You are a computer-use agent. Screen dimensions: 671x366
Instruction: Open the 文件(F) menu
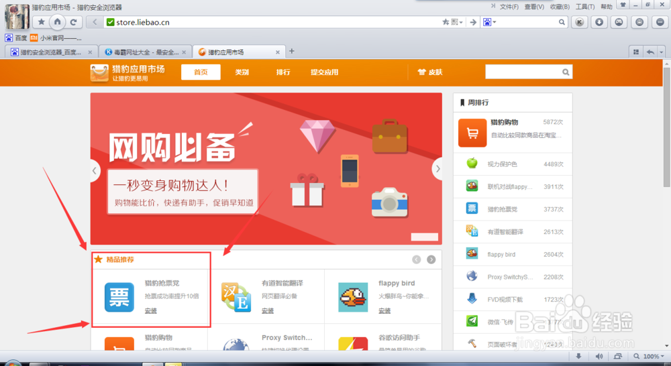coord(509,7)
